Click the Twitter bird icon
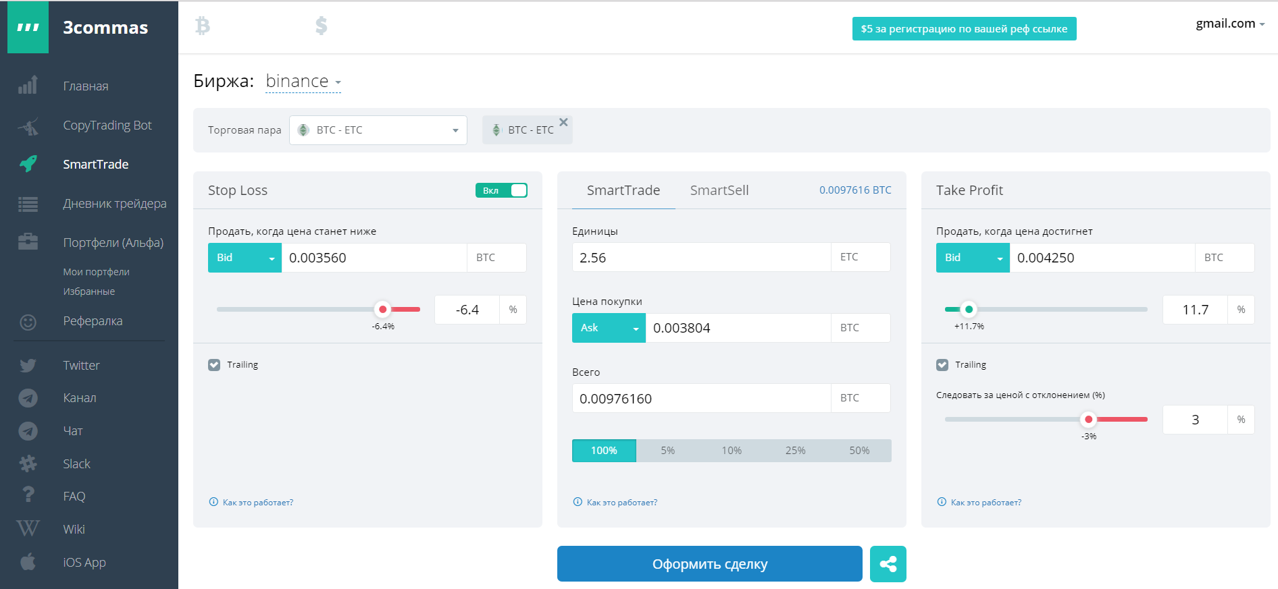This screenshot has height=589, width=1278. tap(28, 366)
